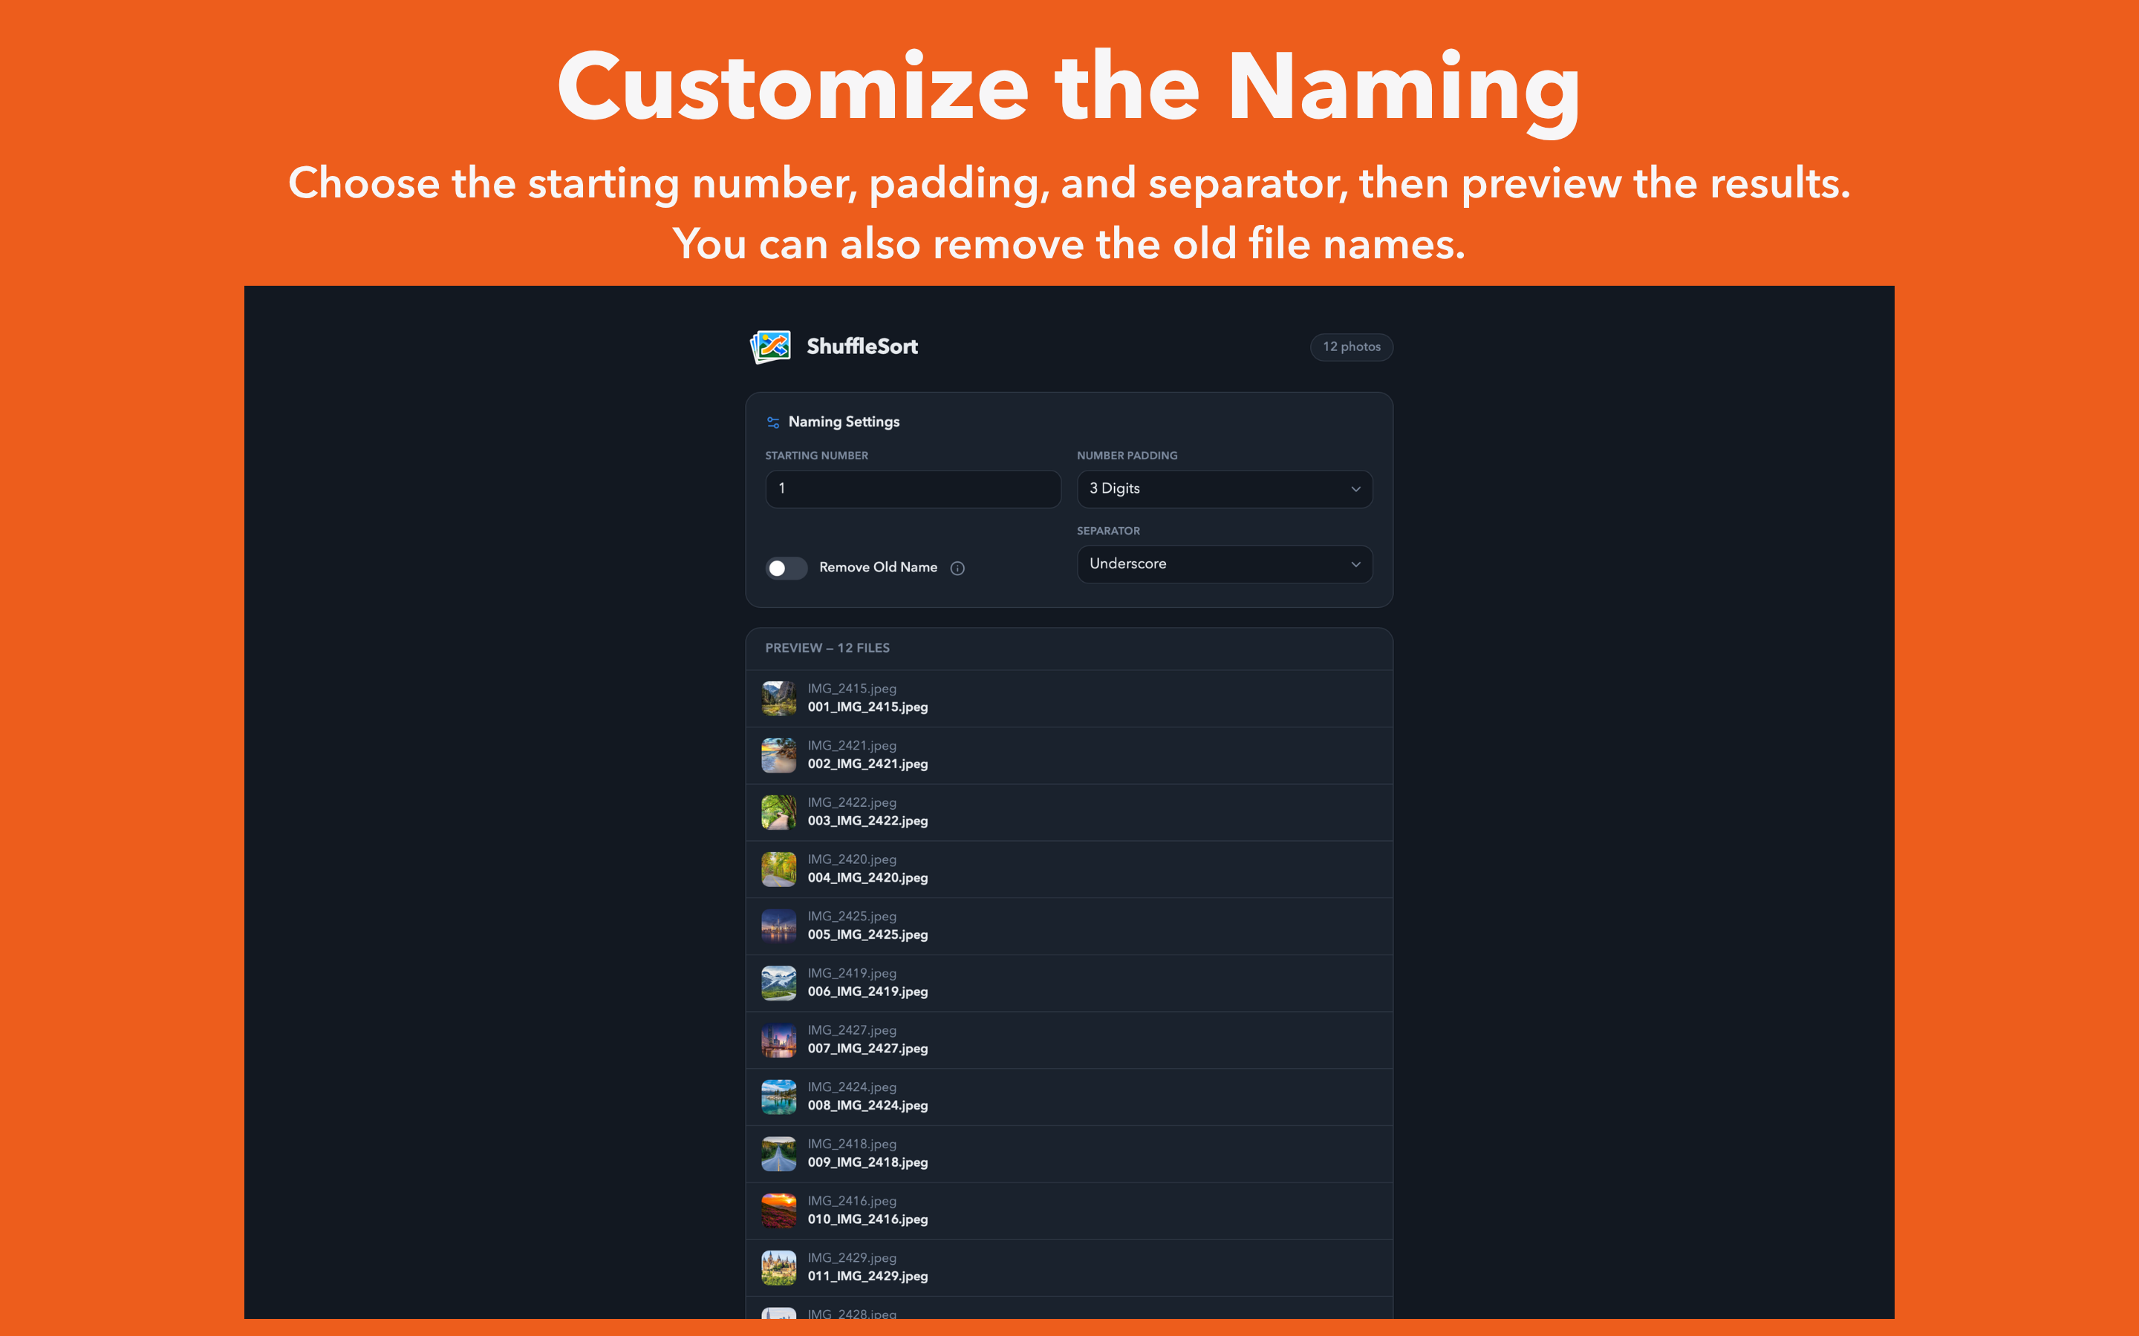Image resolution: width=2139 pixels, height=1336 pixels.
Task: Click the Naming Settings sliders icon
Action: click(x=773, y=422)
